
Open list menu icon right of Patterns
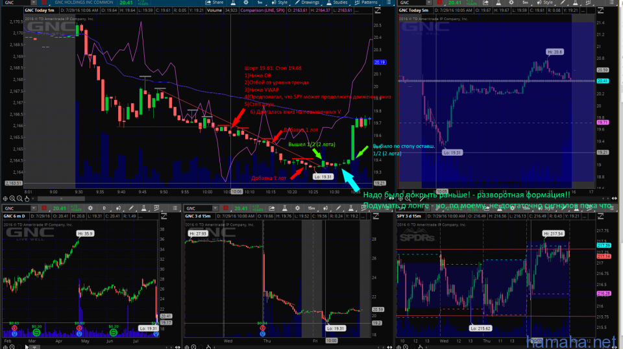coord(388,3)
